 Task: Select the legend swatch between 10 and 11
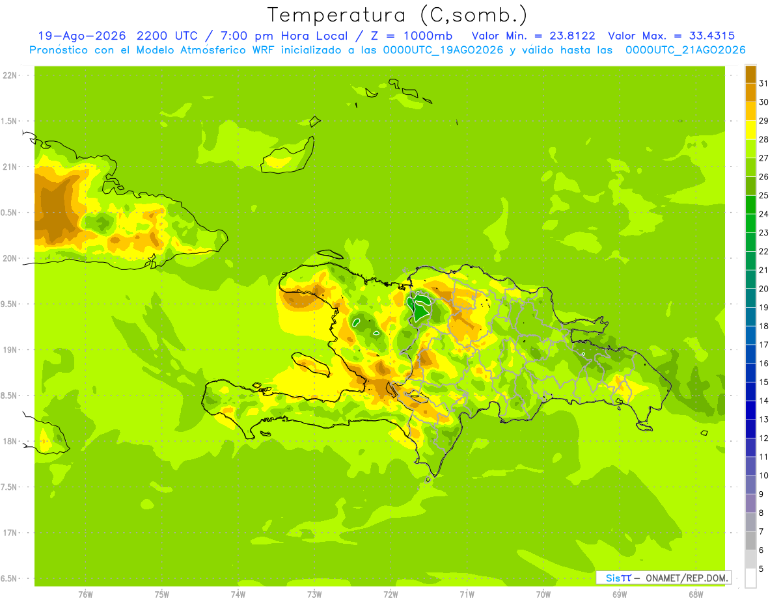750,466
